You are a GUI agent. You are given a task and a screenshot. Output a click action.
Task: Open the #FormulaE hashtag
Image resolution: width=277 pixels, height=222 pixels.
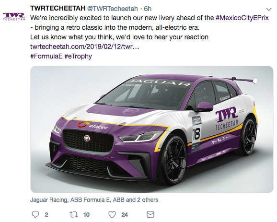[x=46, y=56]
